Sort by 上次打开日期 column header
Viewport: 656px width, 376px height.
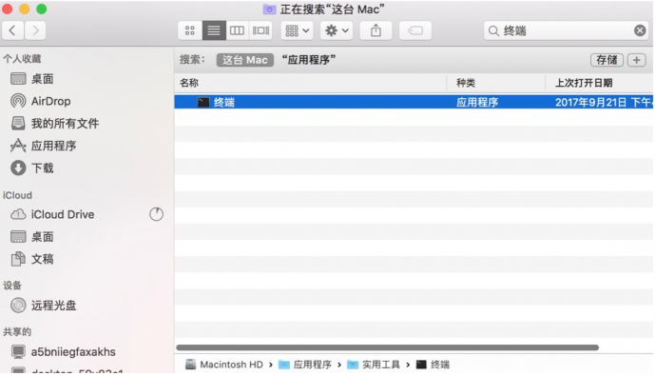tap(599, 83)
